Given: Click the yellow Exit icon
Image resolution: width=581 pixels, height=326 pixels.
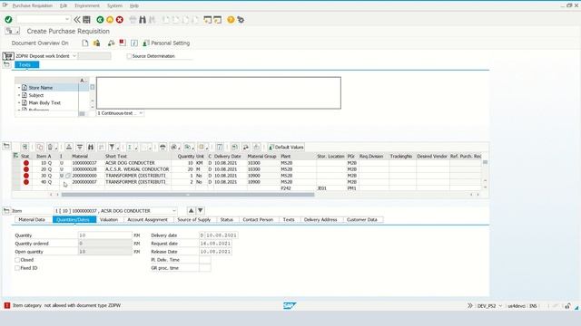Looking at the screenshot, I should click(x=110, y=20).
